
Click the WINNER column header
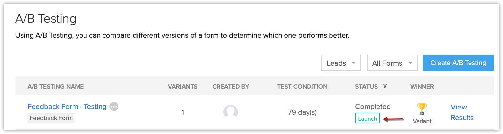[x=422, y=87]
